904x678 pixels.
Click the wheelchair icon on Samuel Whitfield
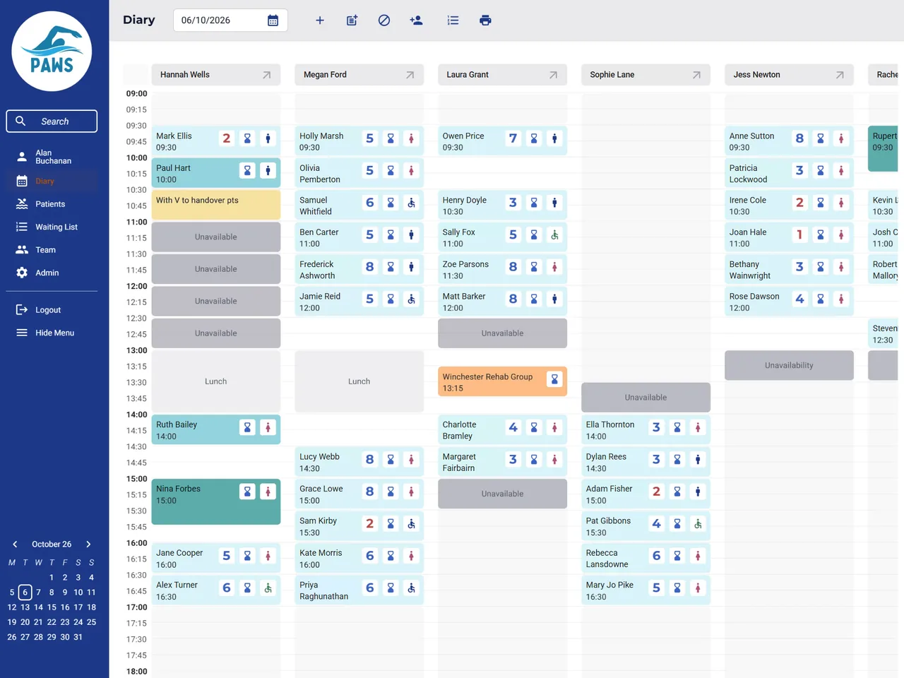coord(411,203)
